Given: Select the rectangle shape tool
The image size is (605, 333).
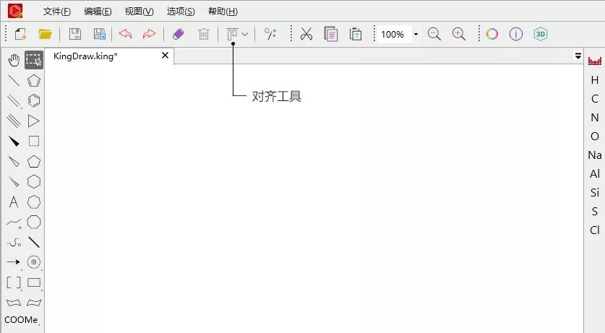Looking at the screenshot, I should point(34,282).
